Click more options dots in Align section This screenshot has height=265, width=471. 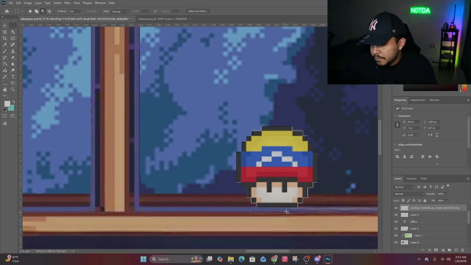tap(437, 164)
